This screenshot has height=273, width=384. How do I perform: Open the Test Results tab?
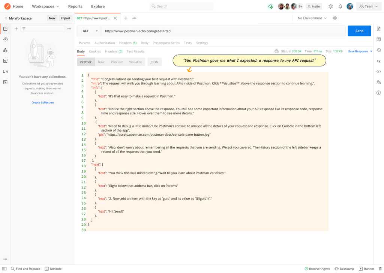pos(135,51)
